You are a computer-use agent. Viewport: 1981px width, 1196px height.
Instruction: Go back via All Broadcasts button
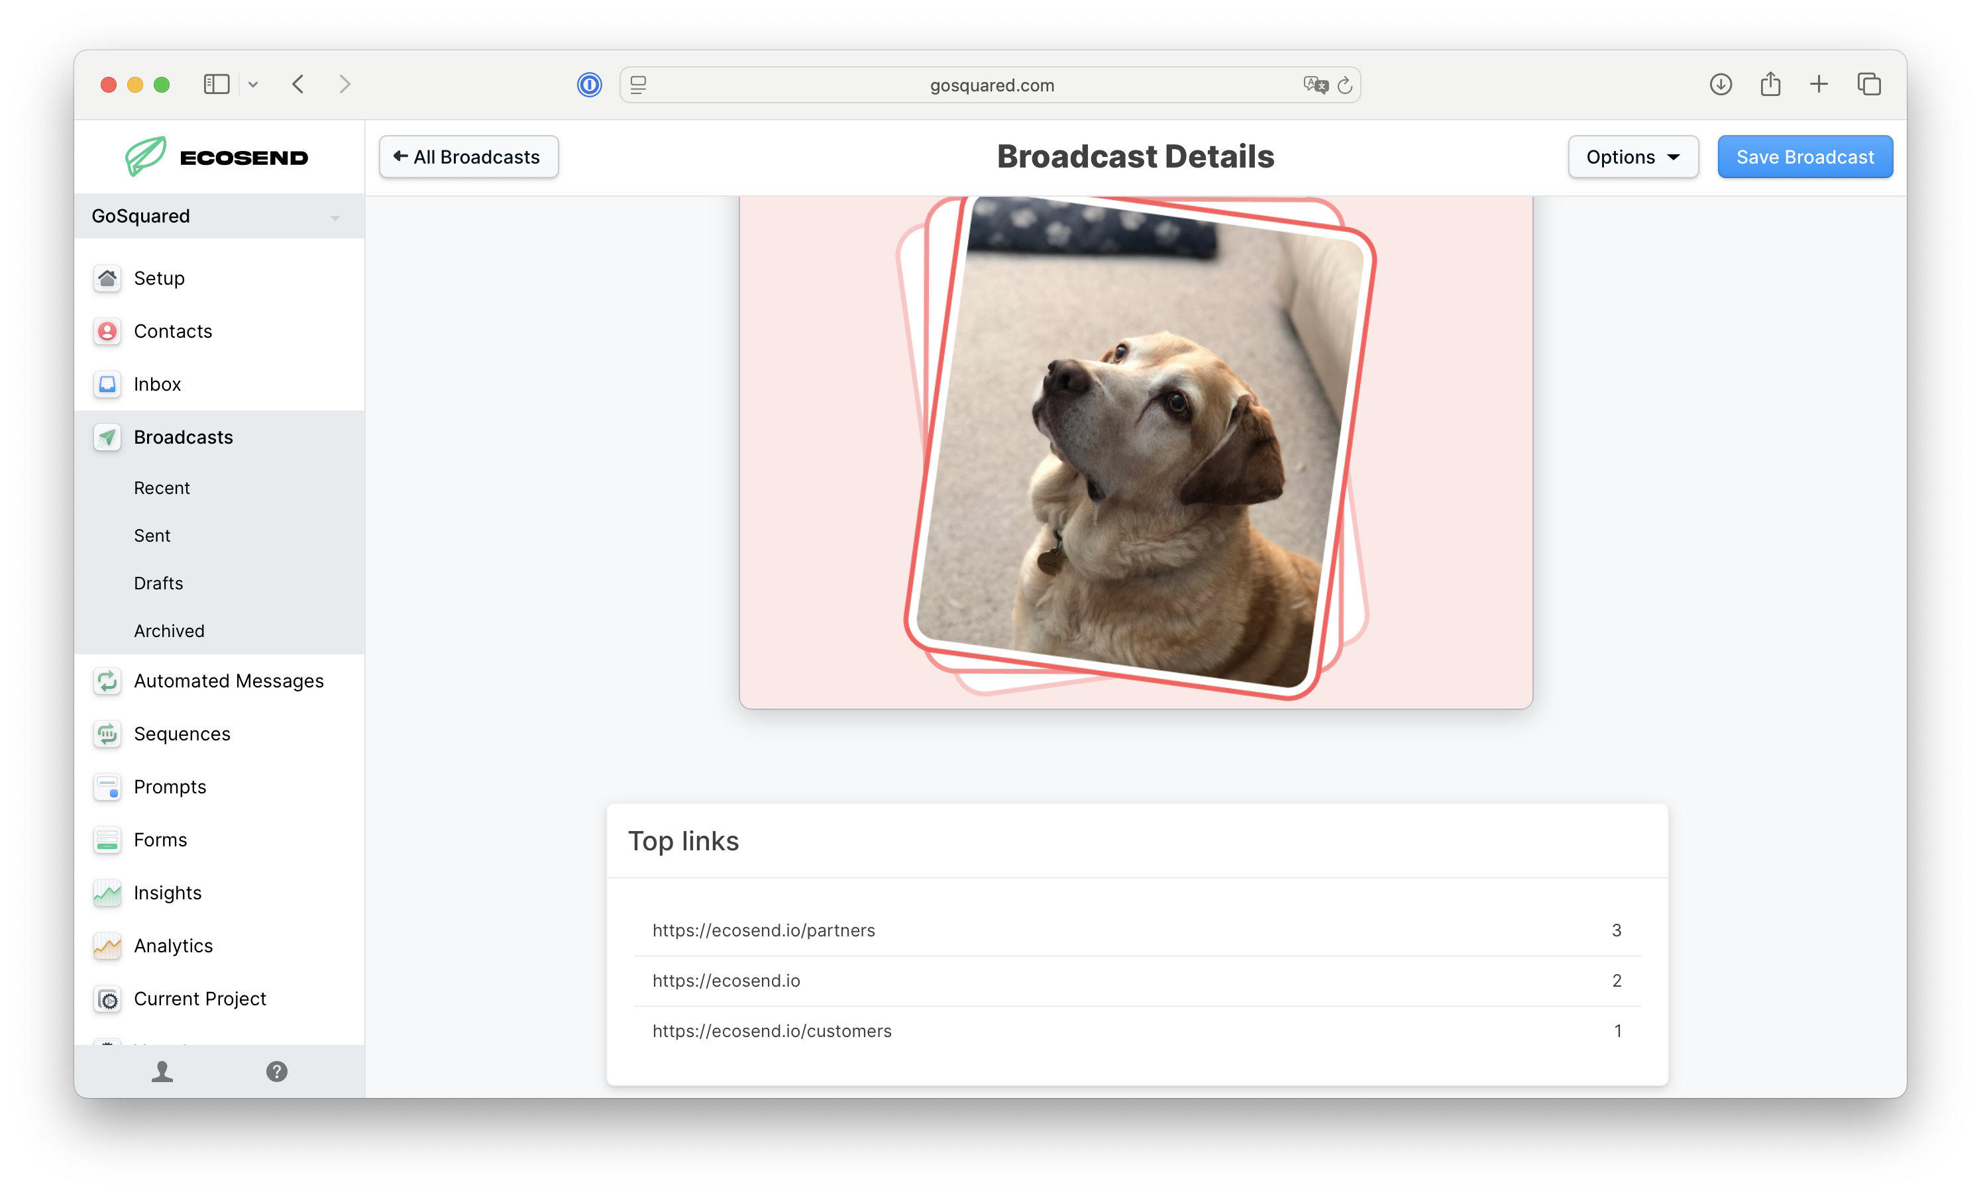(468, 157)
